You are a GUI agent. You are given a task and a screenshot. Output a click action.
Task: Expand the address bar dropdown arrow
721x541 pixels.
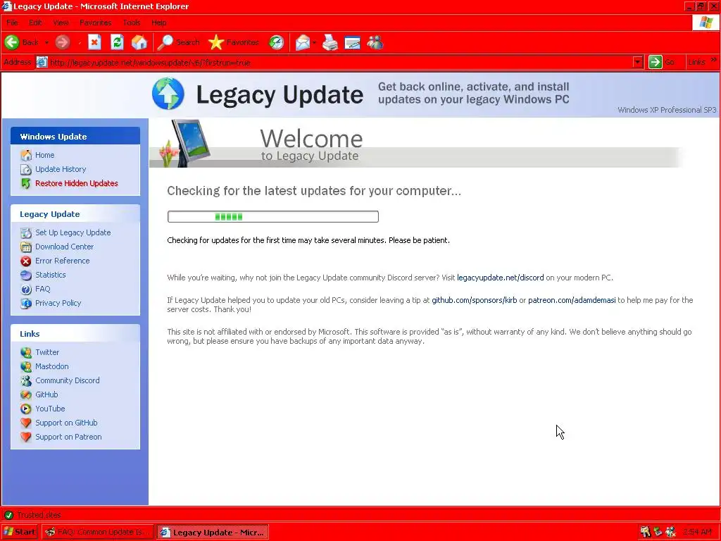tap(638, 62)
